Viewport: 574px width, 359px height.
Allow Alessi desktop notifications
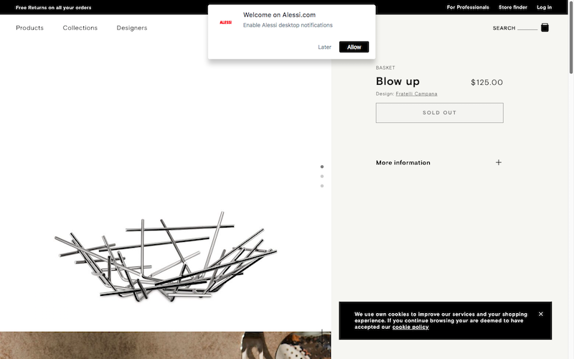pyautogui.click(x=354, y=47)
